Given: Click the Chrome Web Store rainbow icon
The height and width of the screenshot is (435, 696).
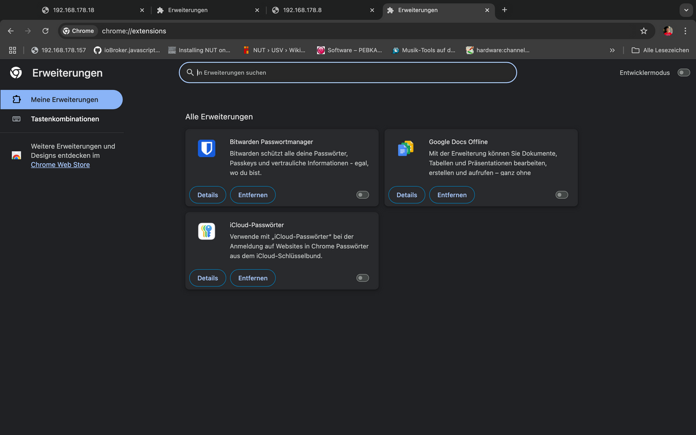Looking at the screenshot, I should (x=16, y=155).
